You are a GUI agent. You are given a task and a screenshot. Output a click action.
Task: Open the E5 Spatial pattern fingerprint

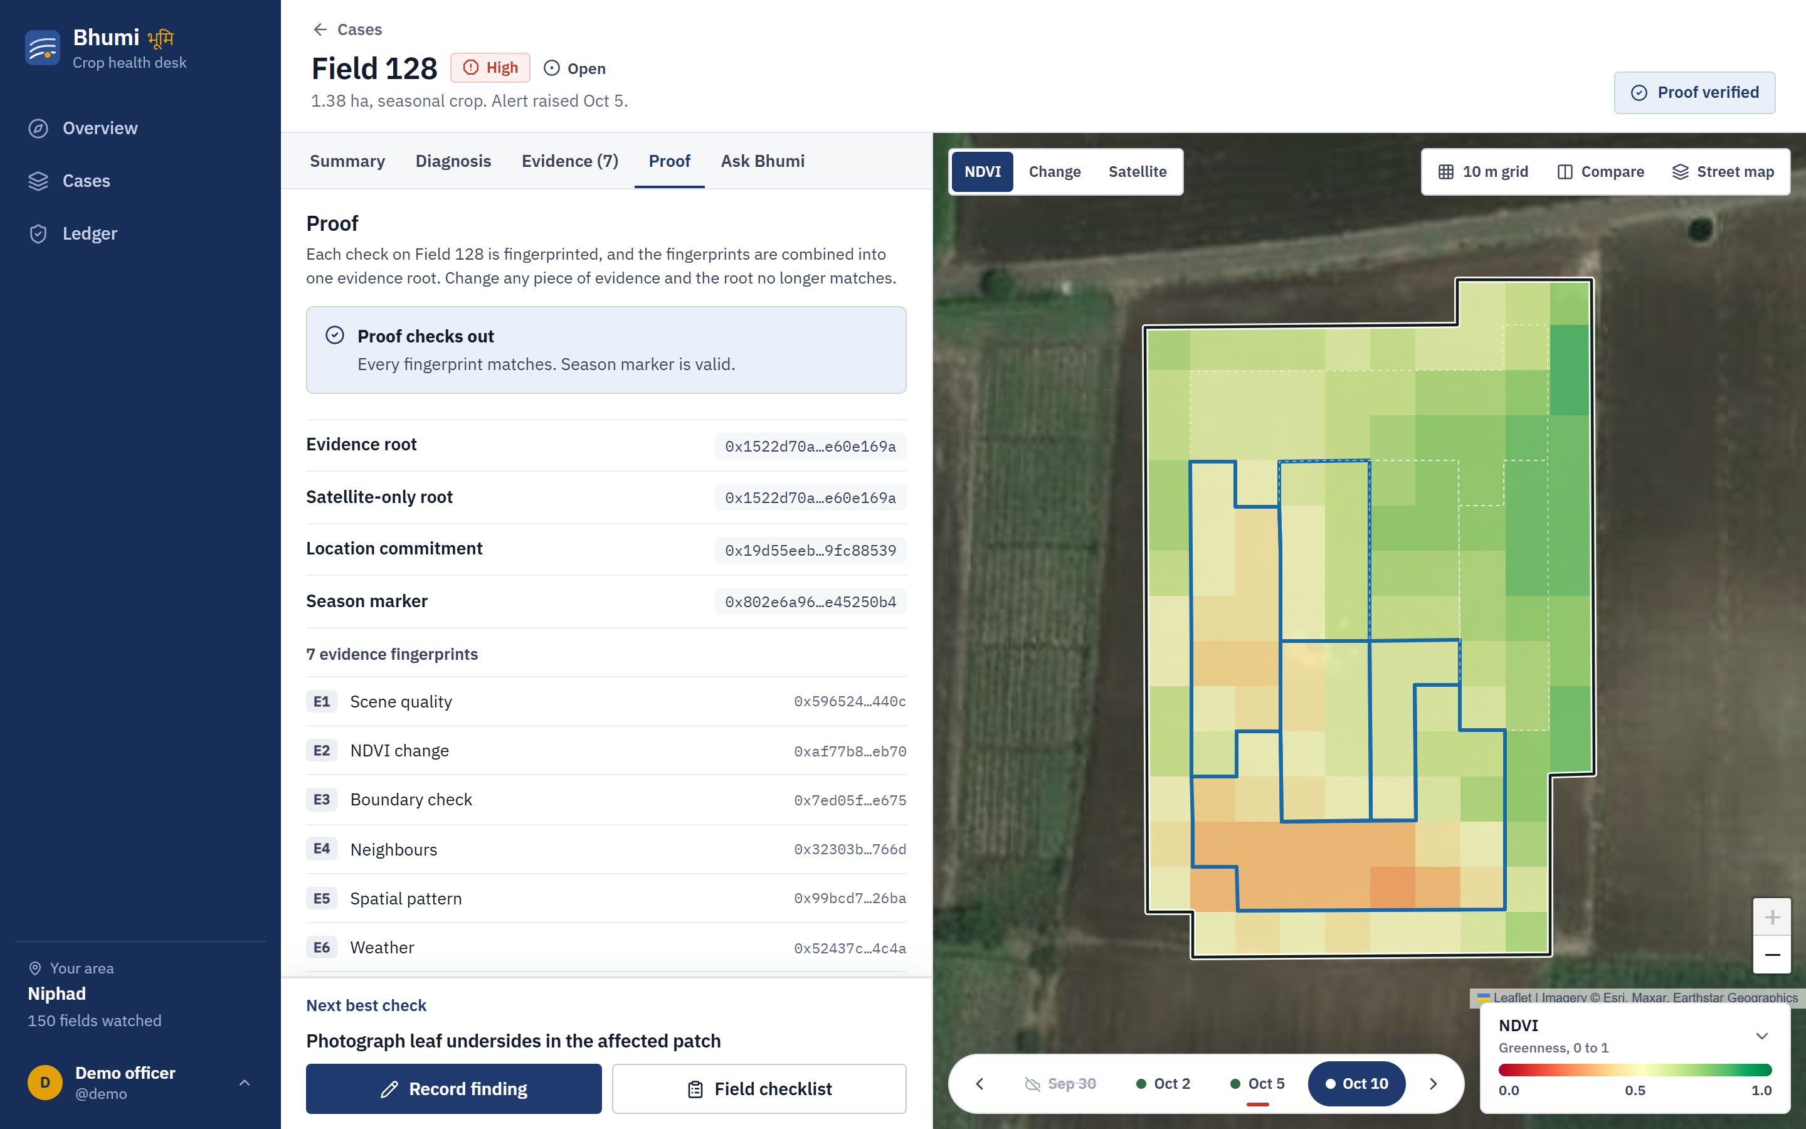(606, 898)
